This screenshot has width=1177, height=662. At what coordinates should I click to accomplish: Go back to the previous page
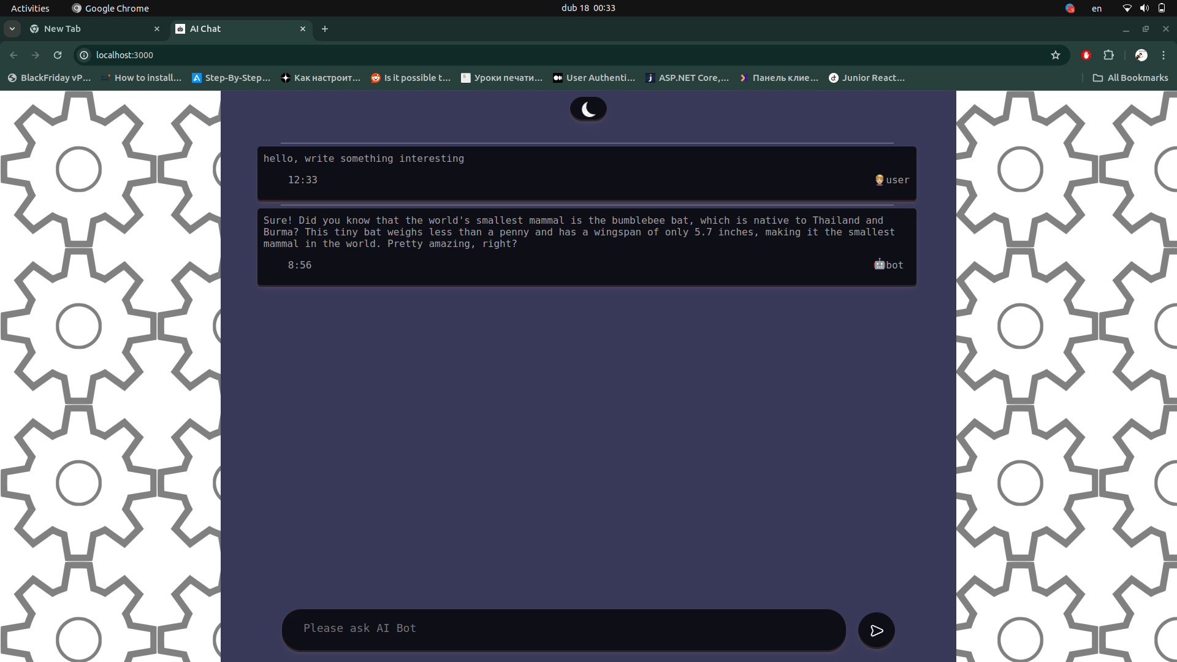13,55
